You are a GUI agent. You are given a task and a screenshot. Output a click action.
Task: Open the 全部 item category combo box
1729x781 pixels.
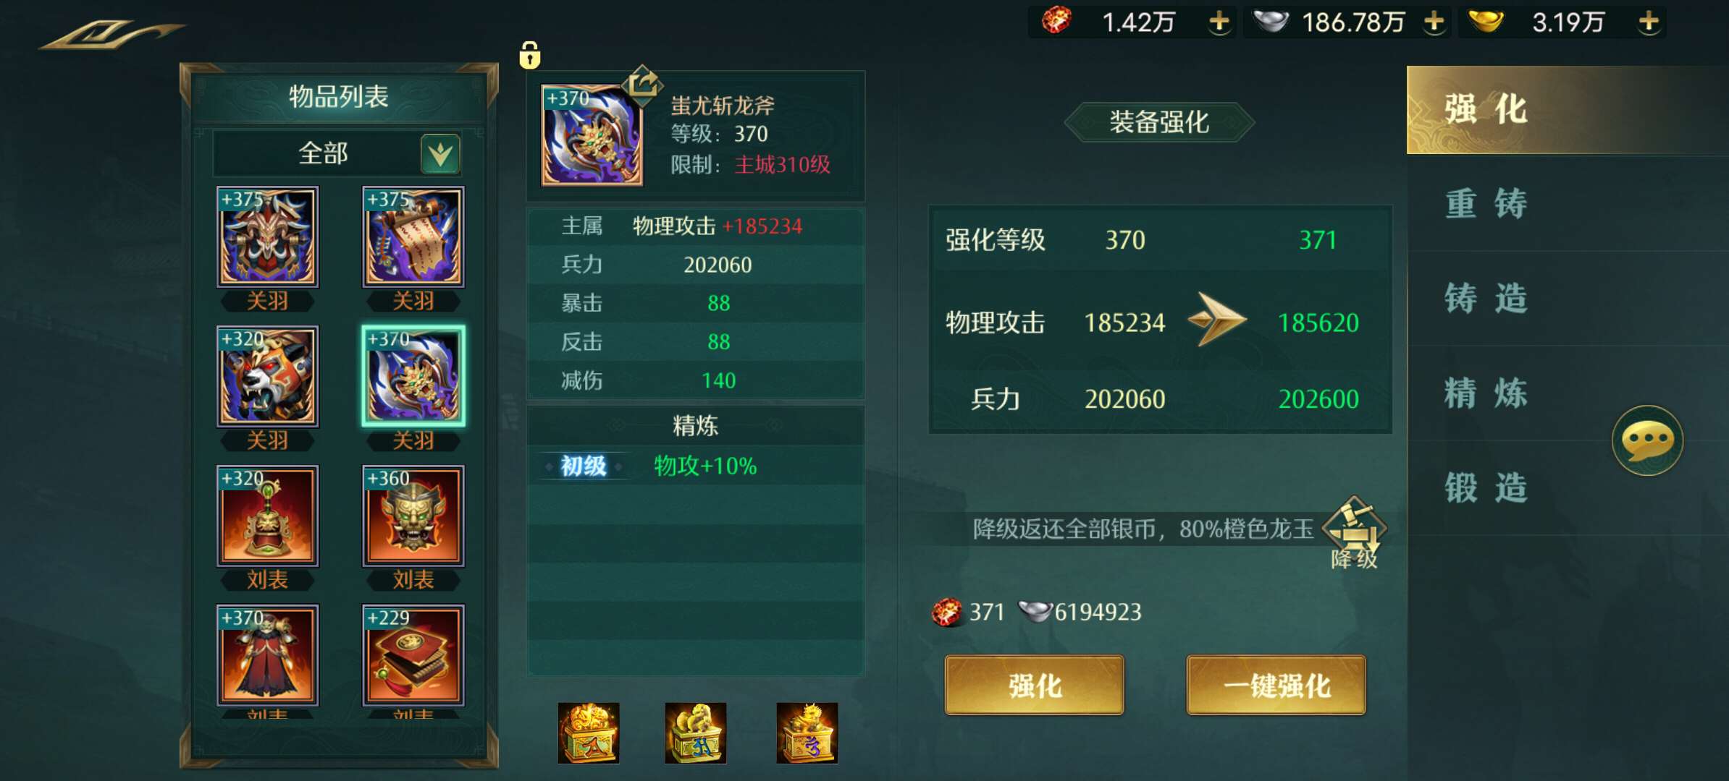(337, 153)
